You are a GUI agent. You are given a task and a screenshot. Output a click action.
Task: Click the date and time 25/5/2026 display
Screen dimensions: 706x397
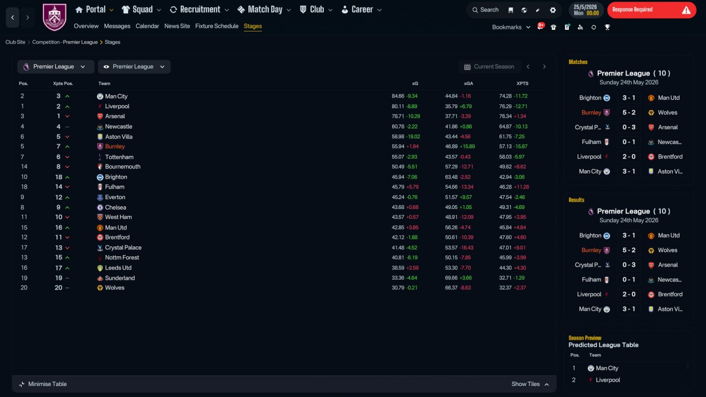pyautogui.click(x=586, y=10)
